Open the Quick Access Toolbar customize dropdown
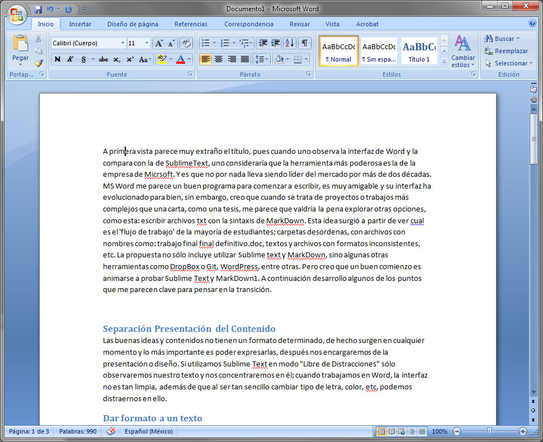The image size is (543, 442). (x=85, y=10)
